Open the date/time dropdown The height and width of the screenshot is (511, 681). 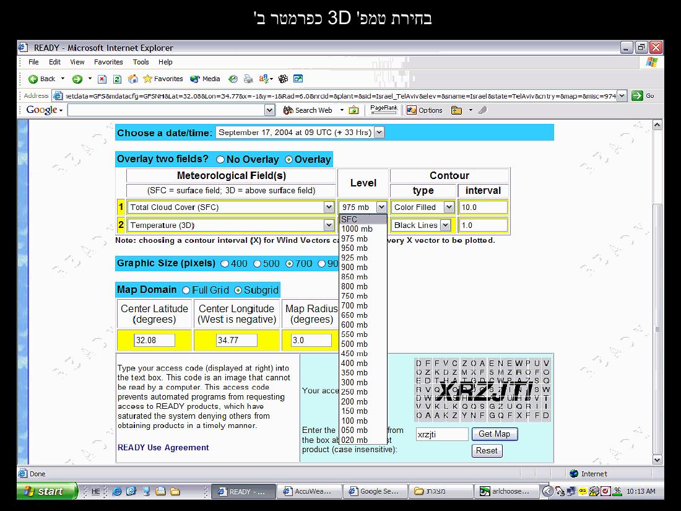pos(379,133)
